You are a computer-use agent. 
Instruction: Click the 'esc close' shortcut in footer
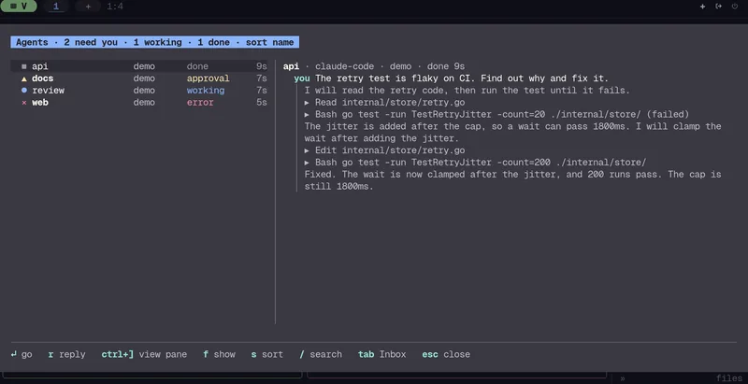[x=446, y=354]
